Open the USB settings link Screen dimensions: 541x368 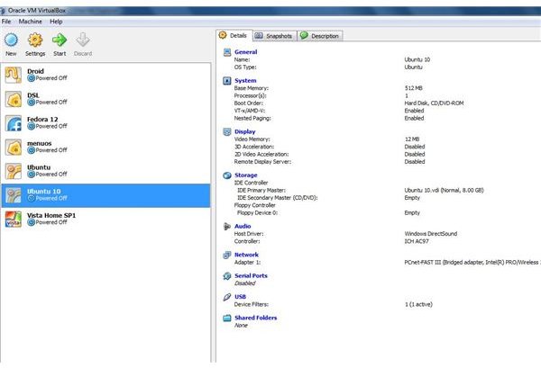240,297
